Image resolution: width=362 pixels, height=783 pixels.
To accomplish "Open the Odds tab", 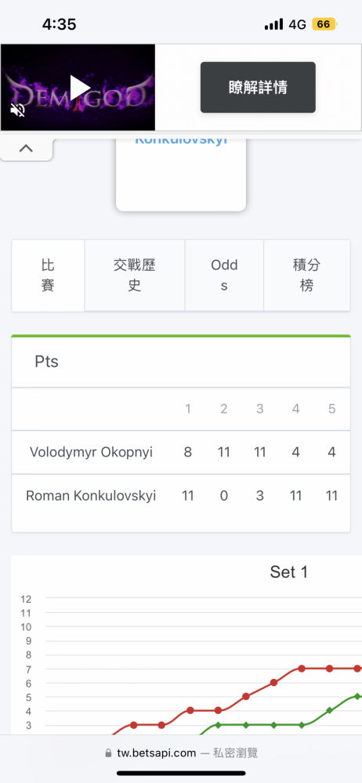I will point(224,275).
